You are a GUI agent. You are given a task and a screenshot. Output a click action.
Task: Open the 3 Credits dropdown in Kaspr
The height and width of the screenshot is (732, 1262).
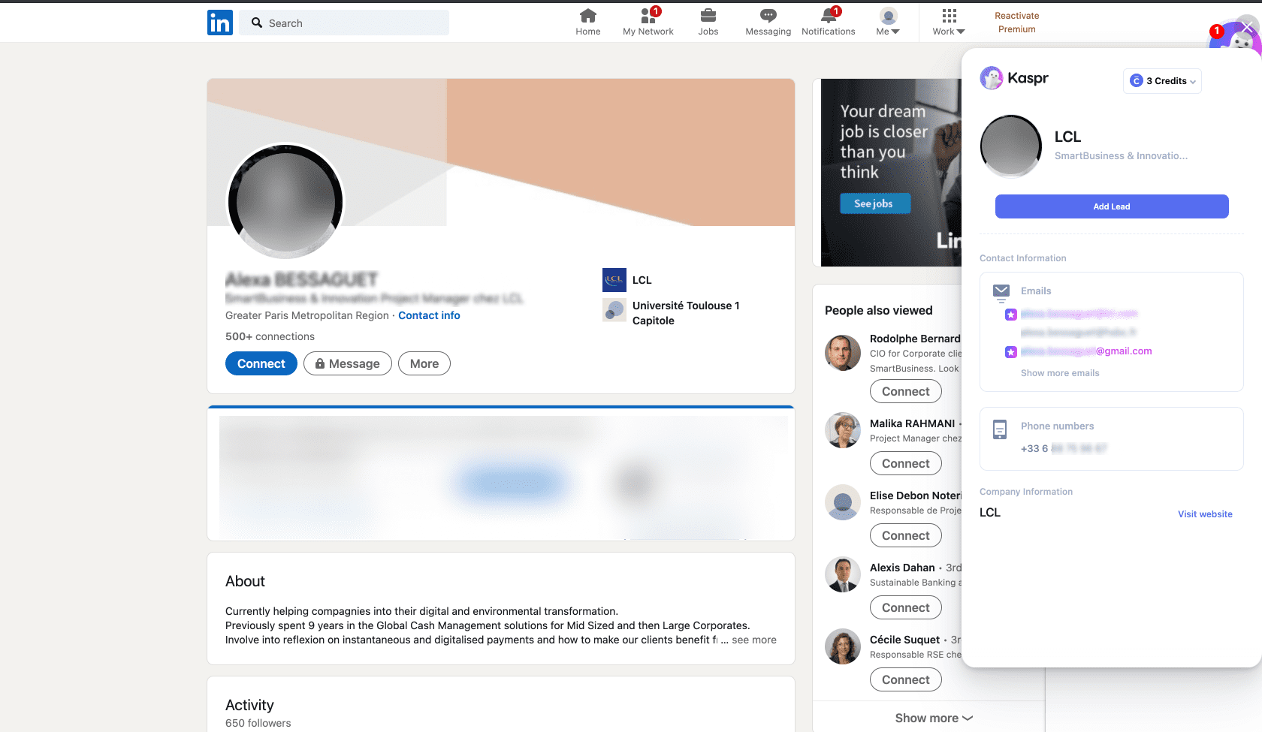(x=1162, y=81)
